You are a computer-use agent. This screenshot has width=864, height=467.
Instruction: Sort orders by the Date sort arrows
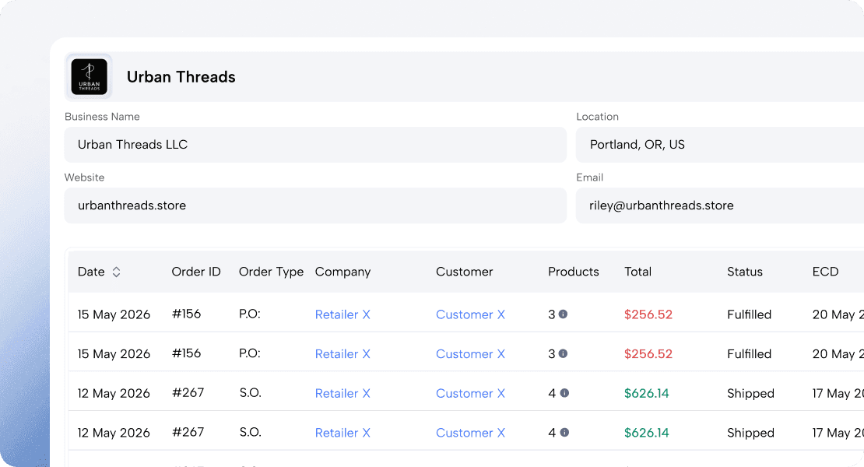pyautogui.click(x=116, y=272)
